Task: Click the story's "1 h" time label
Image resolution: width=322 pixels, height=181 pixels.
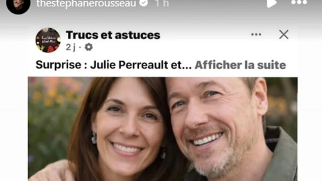Action: pyautogui.click(x=162, y=3)
